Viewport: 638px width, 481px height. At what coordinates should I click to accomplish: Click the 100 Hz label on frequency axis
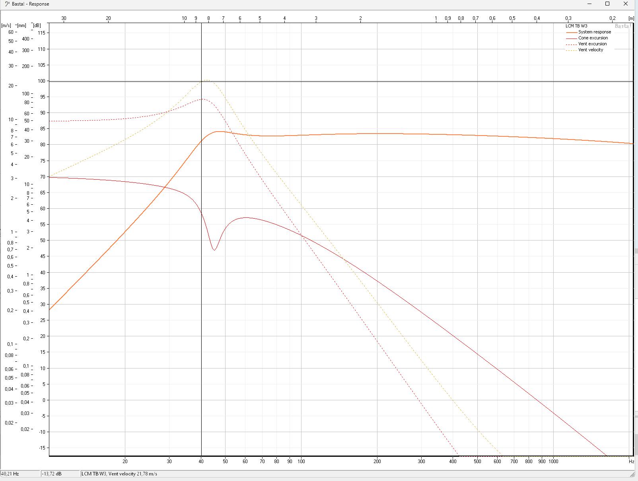(301, 462)
